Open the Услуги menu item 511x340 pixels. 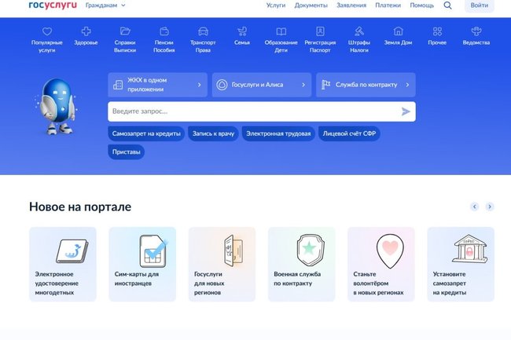pos(276,5)
